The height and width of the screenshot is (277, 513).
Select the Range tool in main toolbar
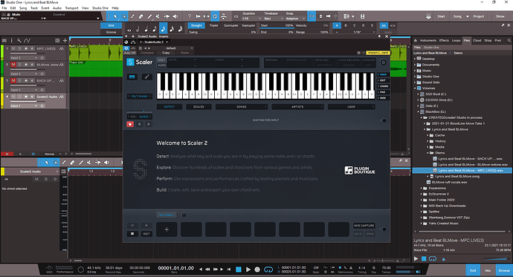124,16
